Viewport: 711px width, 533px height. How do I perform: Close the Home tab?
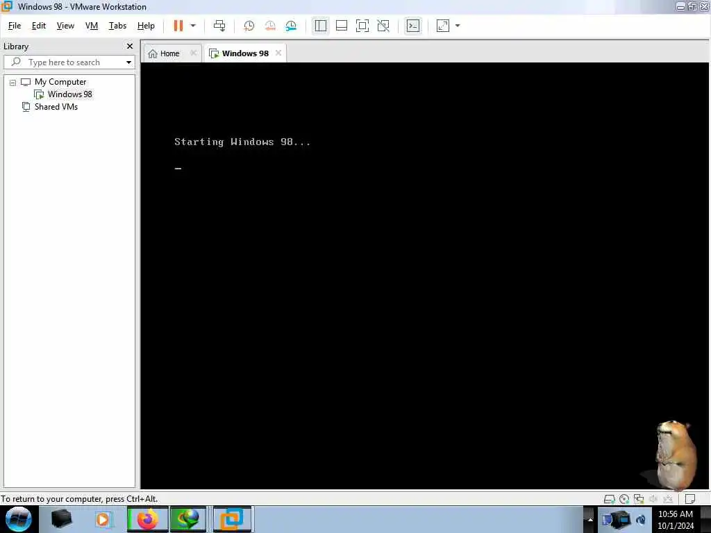click(194, 53)
